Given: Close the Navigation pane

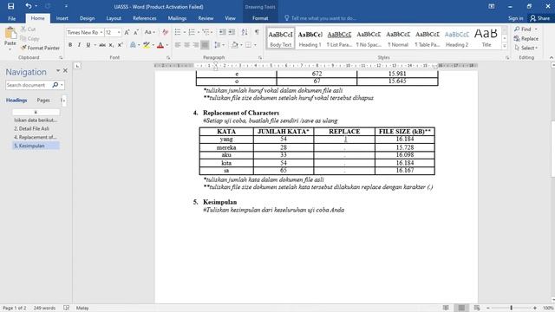Looking at the screenshot, I should coord(66,71).
